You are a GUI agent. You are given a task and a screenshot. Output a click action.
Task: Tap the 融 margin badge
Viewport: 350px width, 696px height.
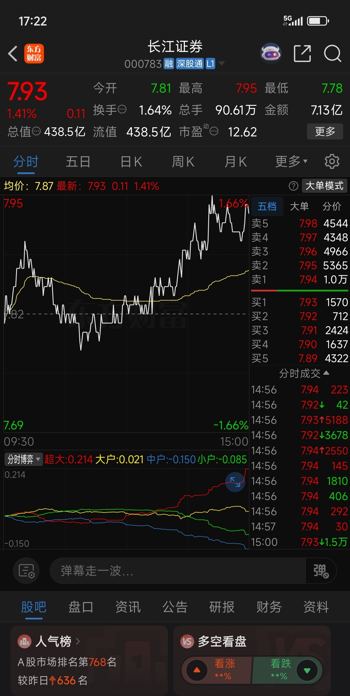pos(169,63)
